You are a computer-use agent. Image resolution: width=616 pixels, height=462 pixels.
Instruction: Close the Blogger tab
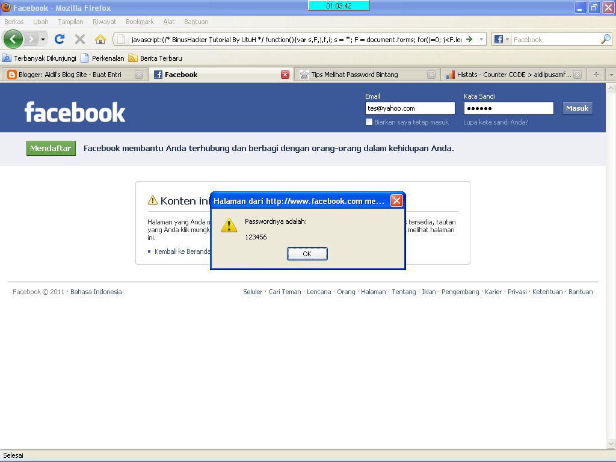pos(139,75)
